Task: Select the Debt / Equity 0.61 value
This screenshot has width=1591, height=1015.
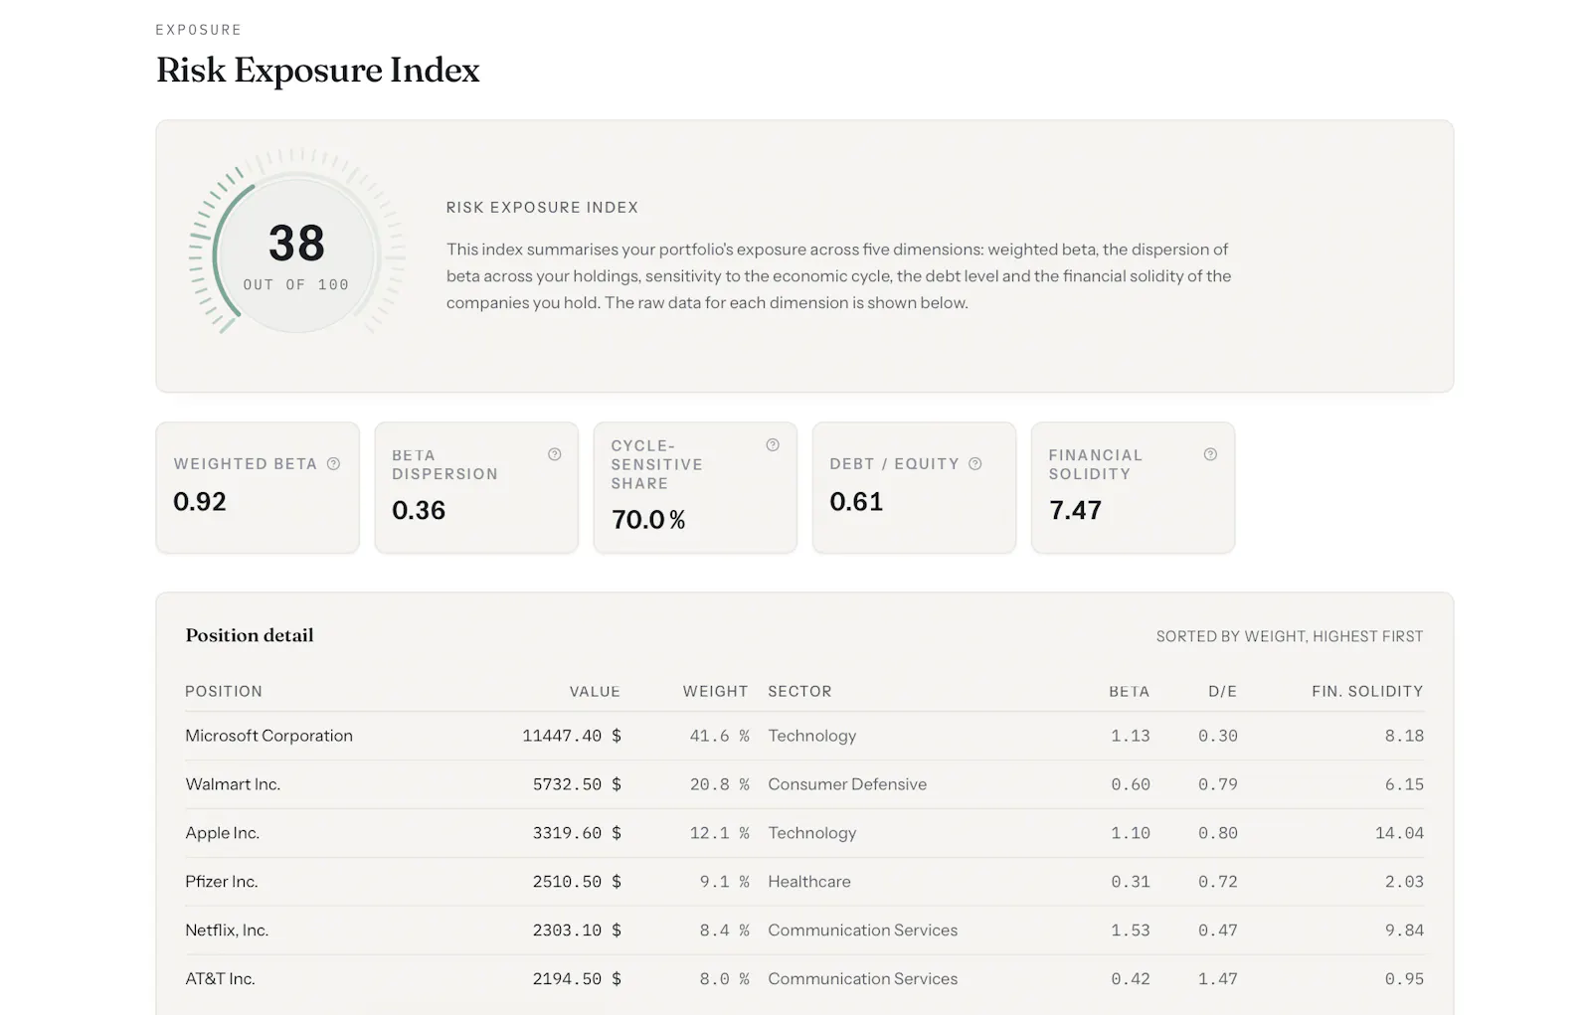Action: point(856,501)
